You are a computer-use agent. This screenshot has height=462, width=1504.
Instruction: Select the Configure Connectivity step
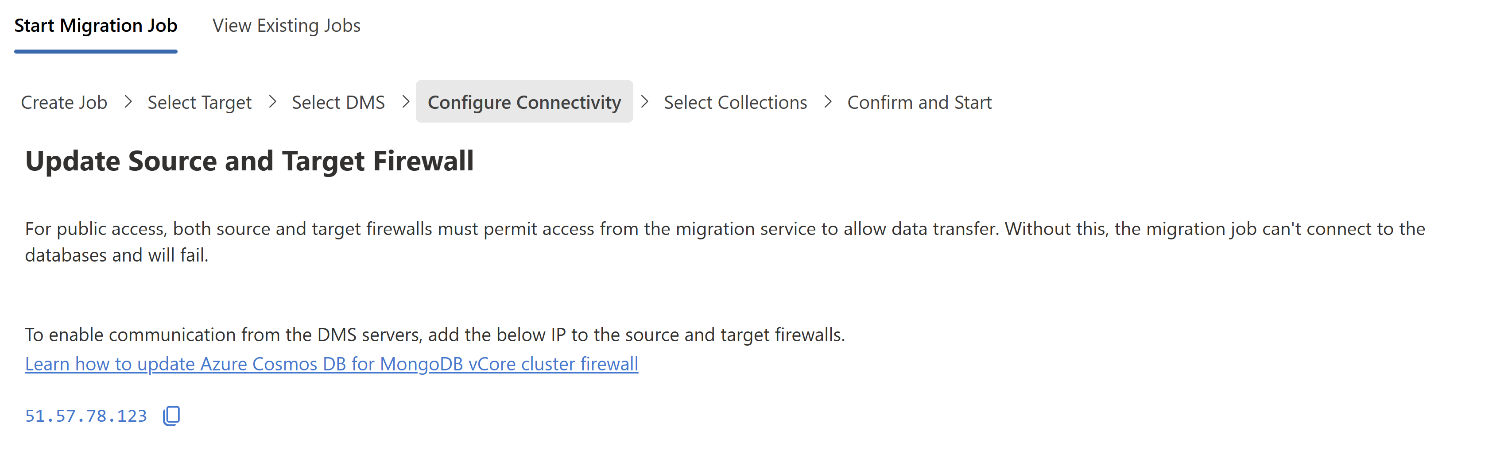click(524, 103)
